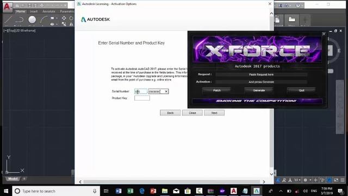The height and width of the screenshot is (196, 348).
Task: Click the scroll down arrow in licensing dialog
Action: pyautogui.click(x=271, y=174)
